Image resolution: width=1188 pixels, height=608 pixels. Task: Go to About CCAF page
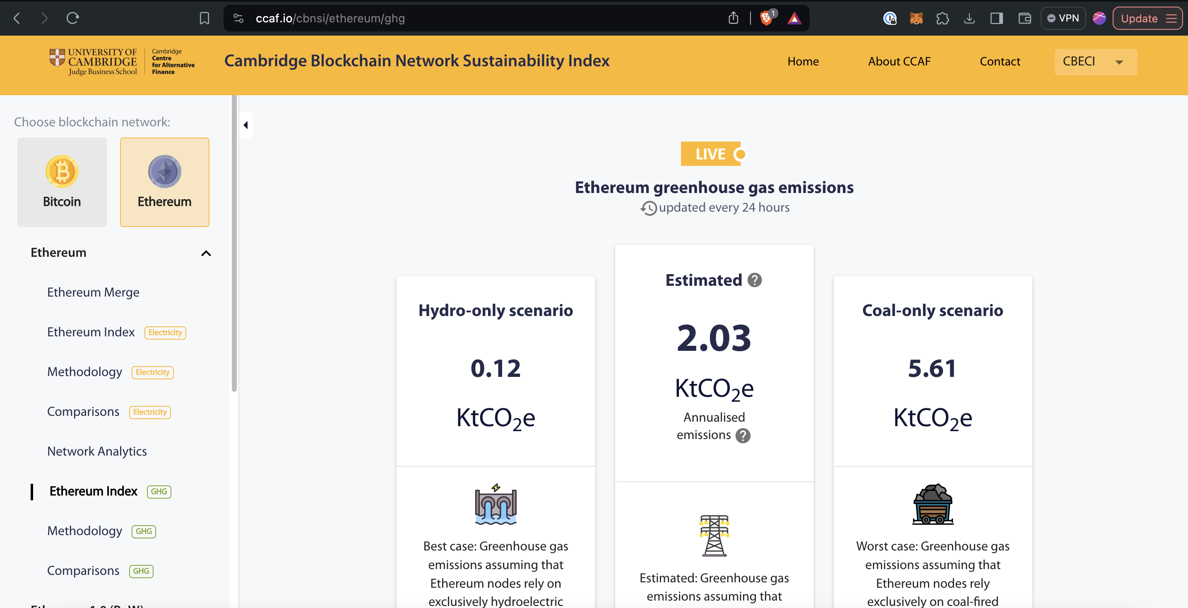899,61
